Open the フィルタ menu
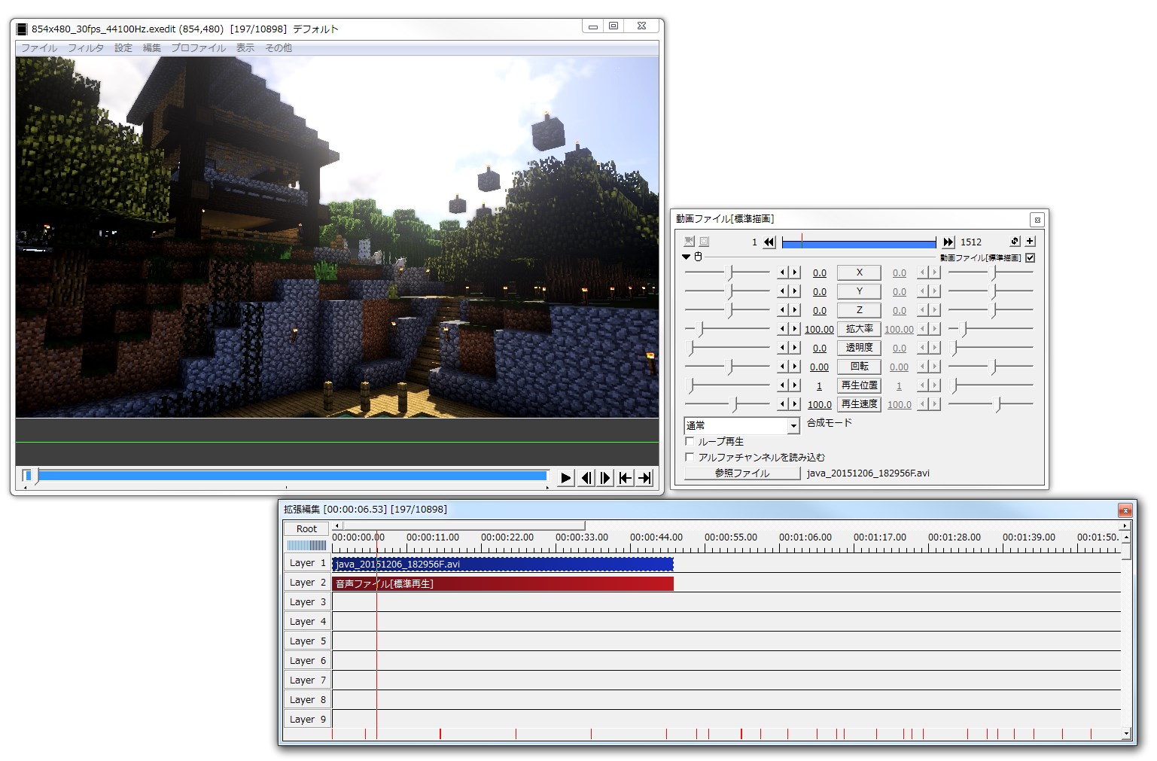 click(x=87, y=47)
